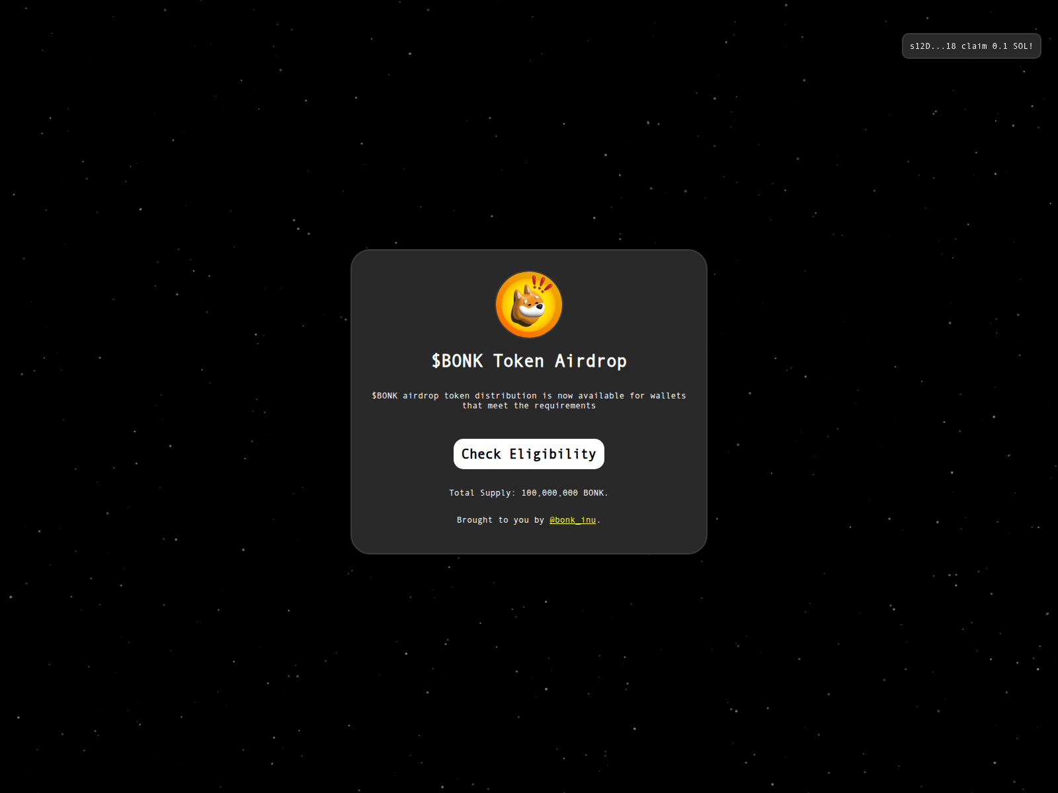
Task: Select the claim 0.1 SOL notification
Action: coord(971,46)
